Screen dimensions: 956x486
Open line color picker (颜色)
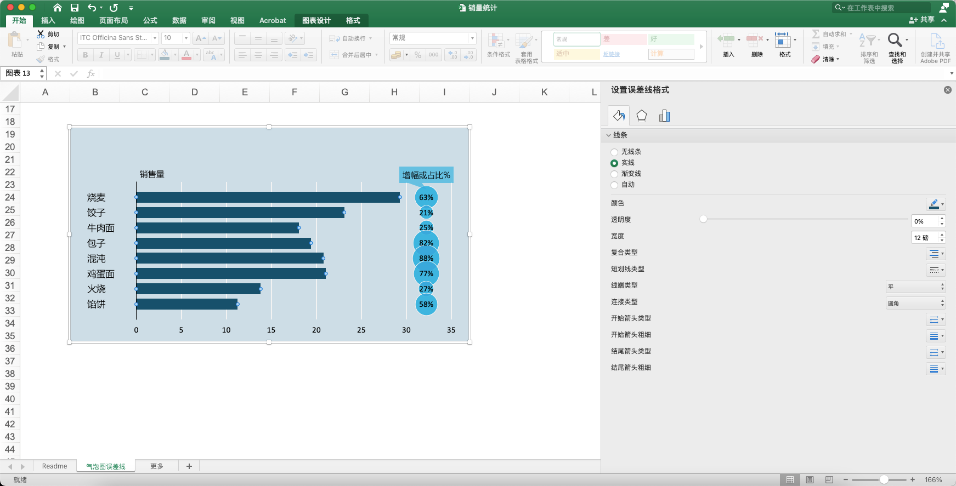click(936, 204)
